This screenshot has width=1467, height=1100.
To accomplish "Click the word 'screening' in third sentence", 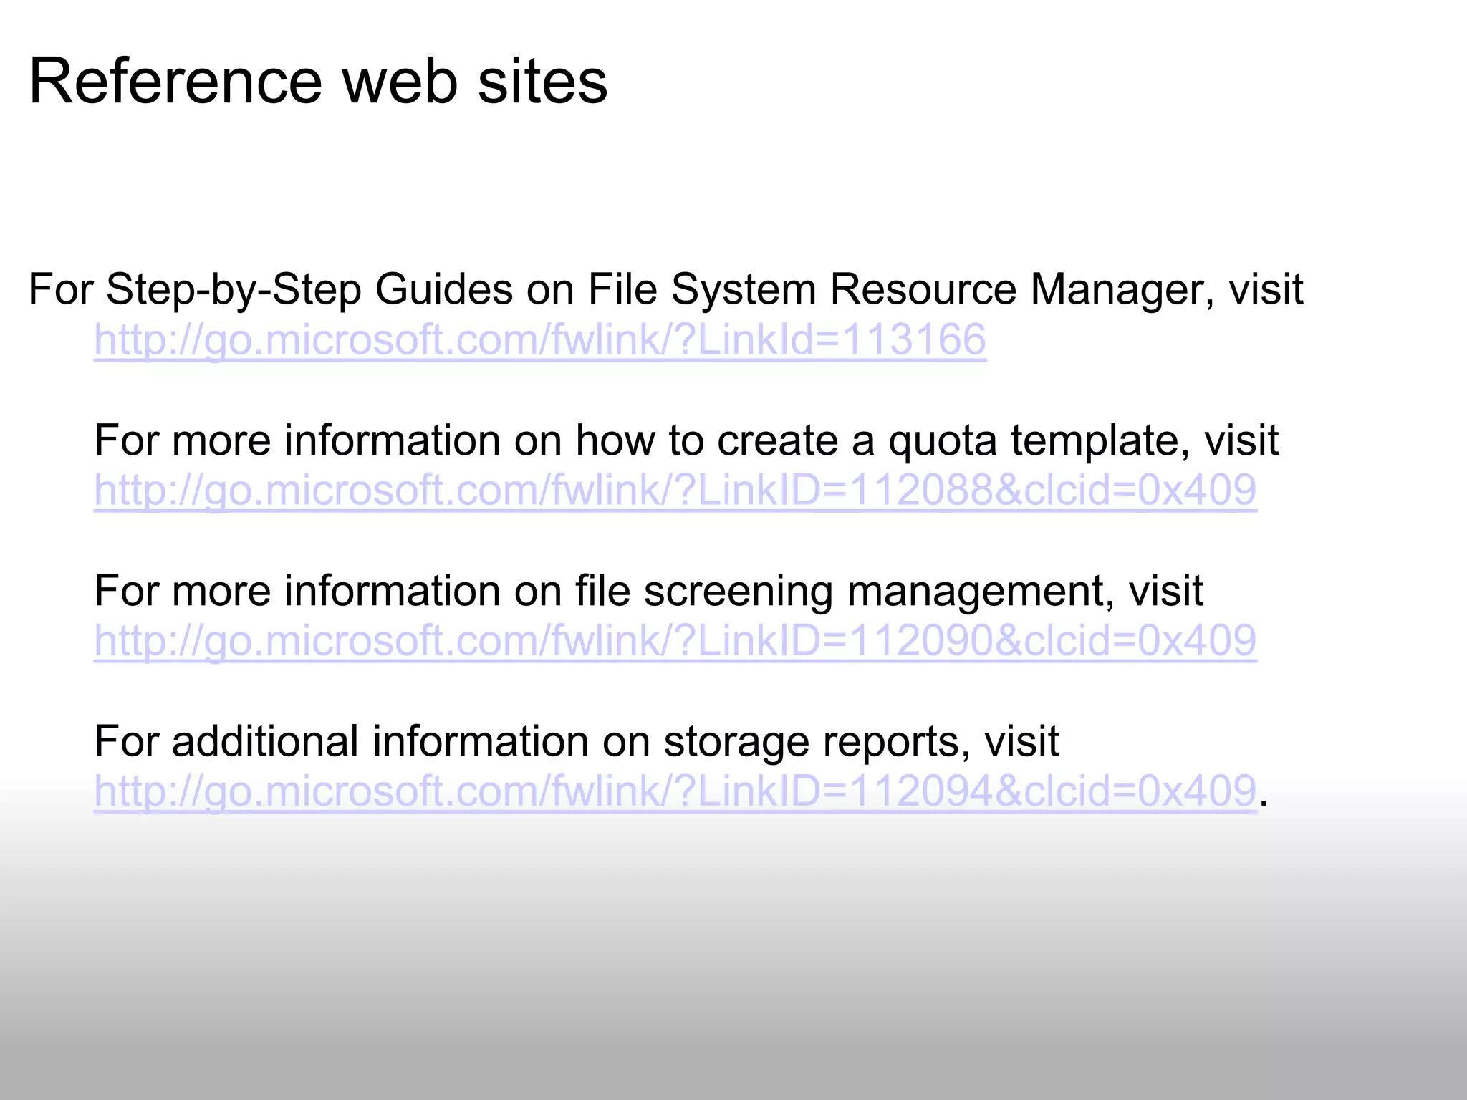I will click(x=738, y=592).
